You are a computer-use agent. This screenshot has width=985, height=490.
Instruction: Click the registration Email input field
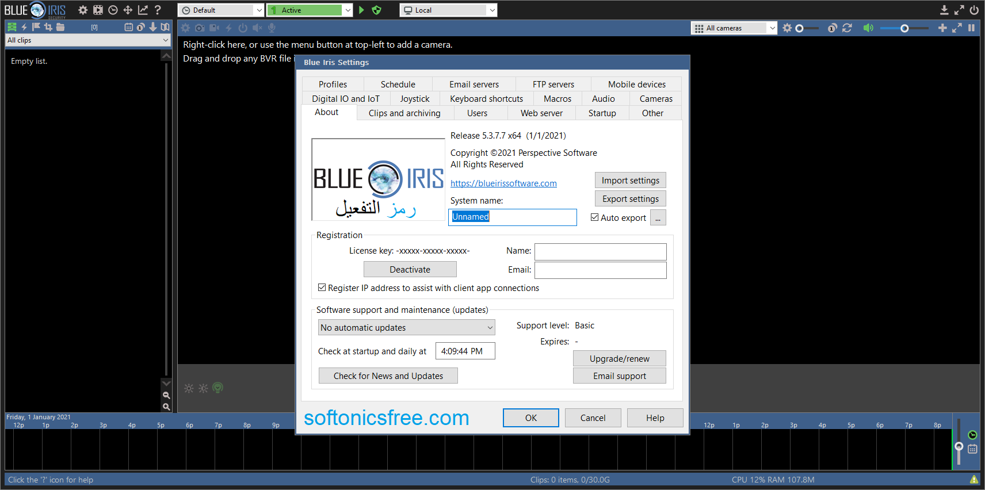[601, 270]
